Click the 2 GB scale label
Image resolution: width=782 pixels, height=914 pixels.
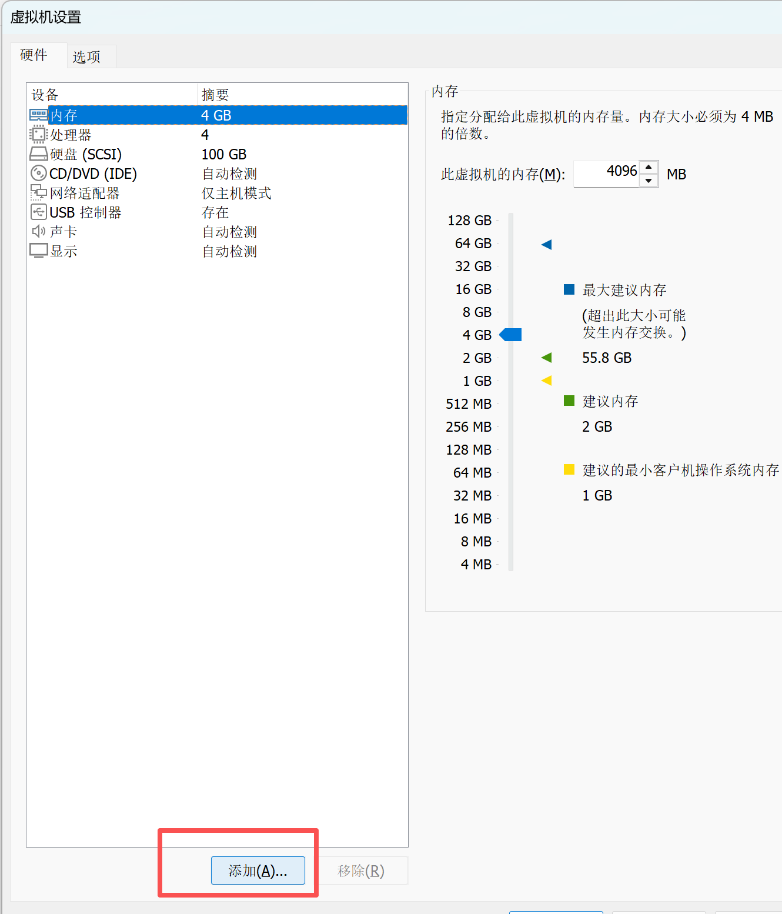(x=477, y=358)
